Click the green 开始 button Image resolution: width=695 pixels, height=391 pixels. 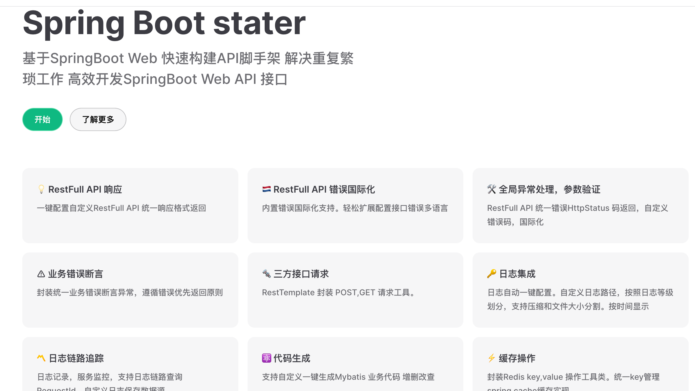tap(43, 119)
